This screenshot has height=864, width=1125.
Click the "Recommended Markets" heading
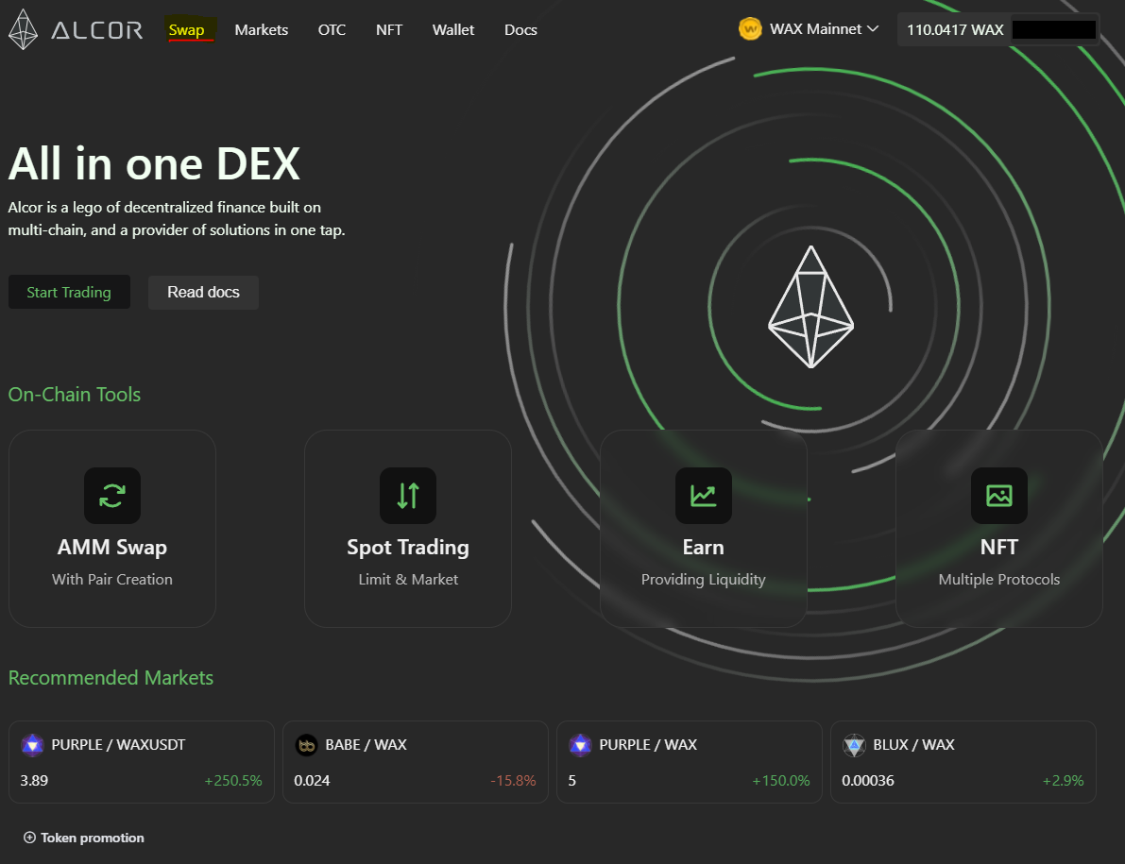[x=111, y=678]
